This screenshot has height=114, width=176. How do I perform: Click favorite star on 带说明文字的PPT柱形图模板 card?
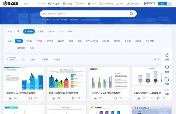point(116,98)
